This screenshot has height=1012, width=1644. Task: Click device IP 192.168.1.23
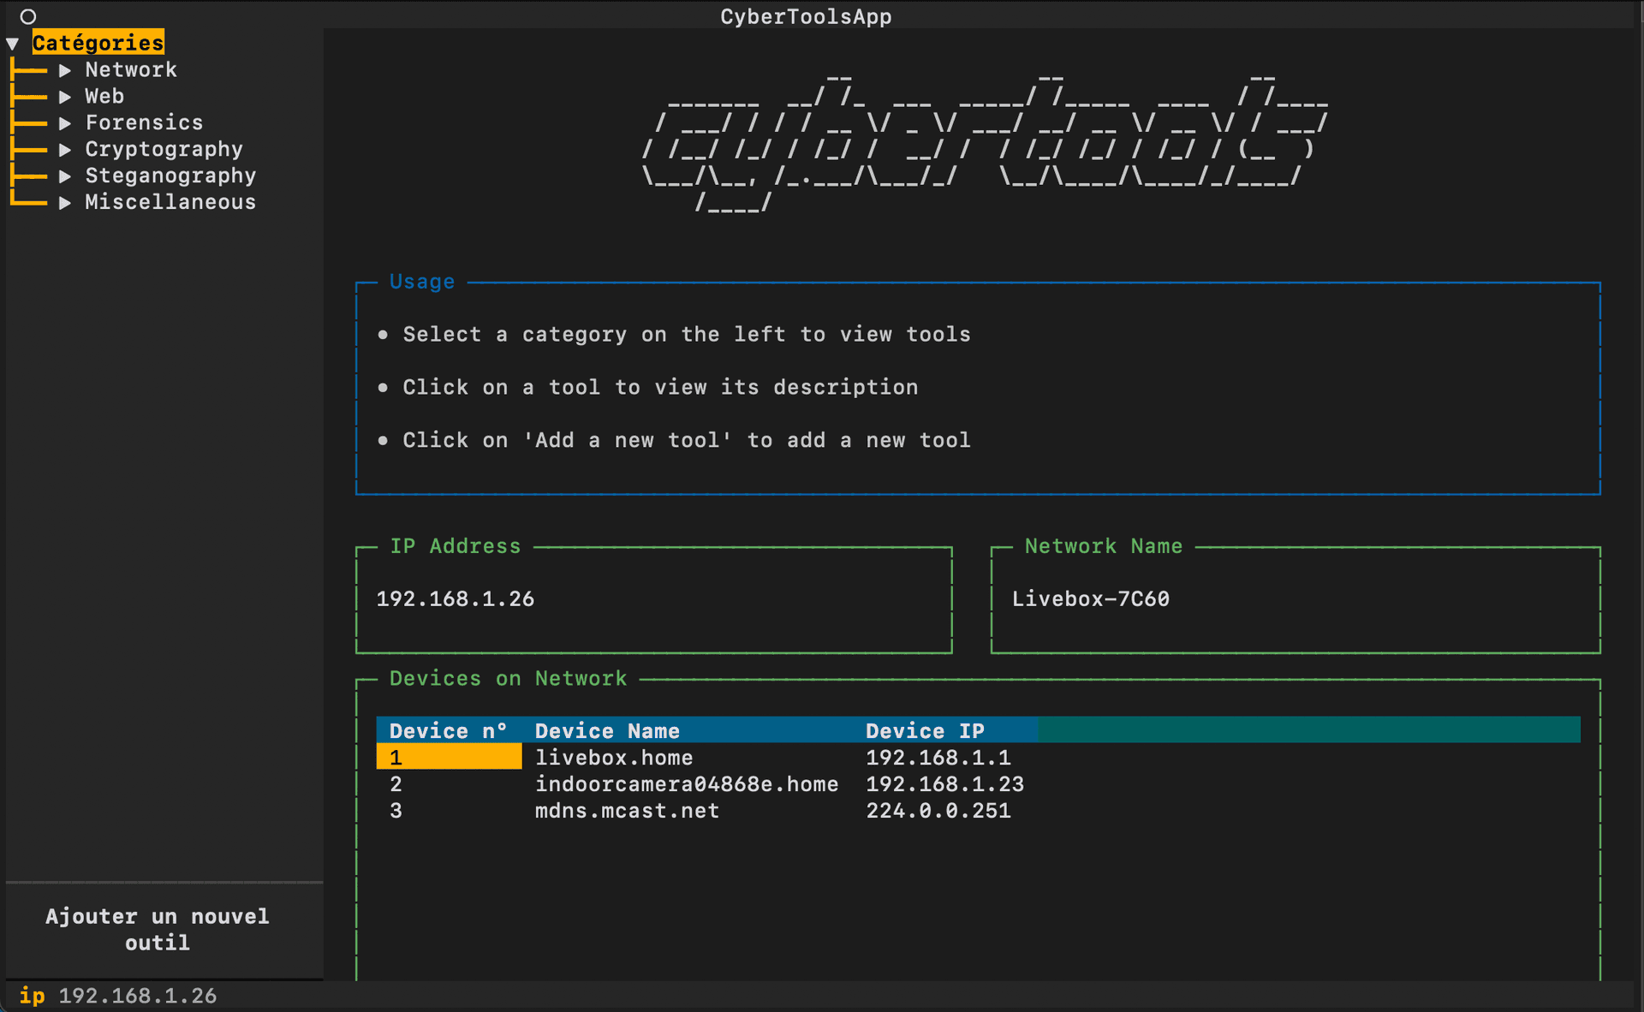pos(945,784)
